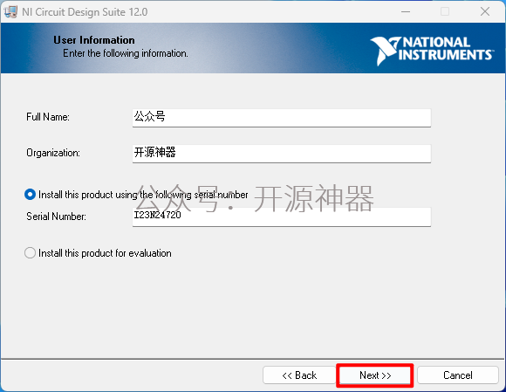
Task: Click the National Instruments logo
Action: [x=431, y=51]
